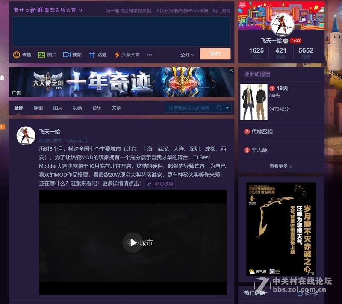Open the 汪峰 weather ad image
The image size is (342, 304).
[281, 229]
